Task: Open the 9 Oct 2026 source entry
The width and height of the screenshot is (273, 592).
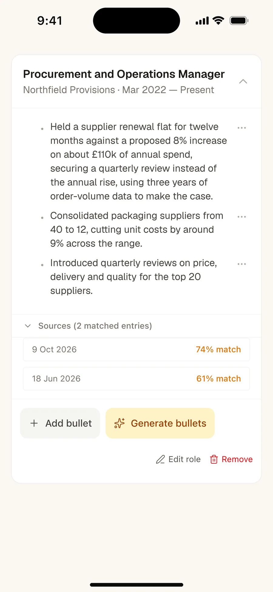Action: [x=136, y=350]
